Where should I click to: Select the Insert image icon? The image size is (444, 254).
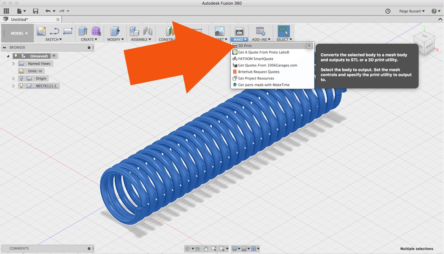point(219,31)
